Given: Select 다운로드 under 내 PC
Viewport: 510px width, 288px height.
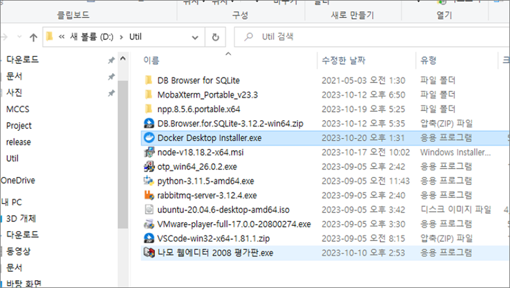Looking at the screenshot, I should pyautogui.click(x=22, y=234).
